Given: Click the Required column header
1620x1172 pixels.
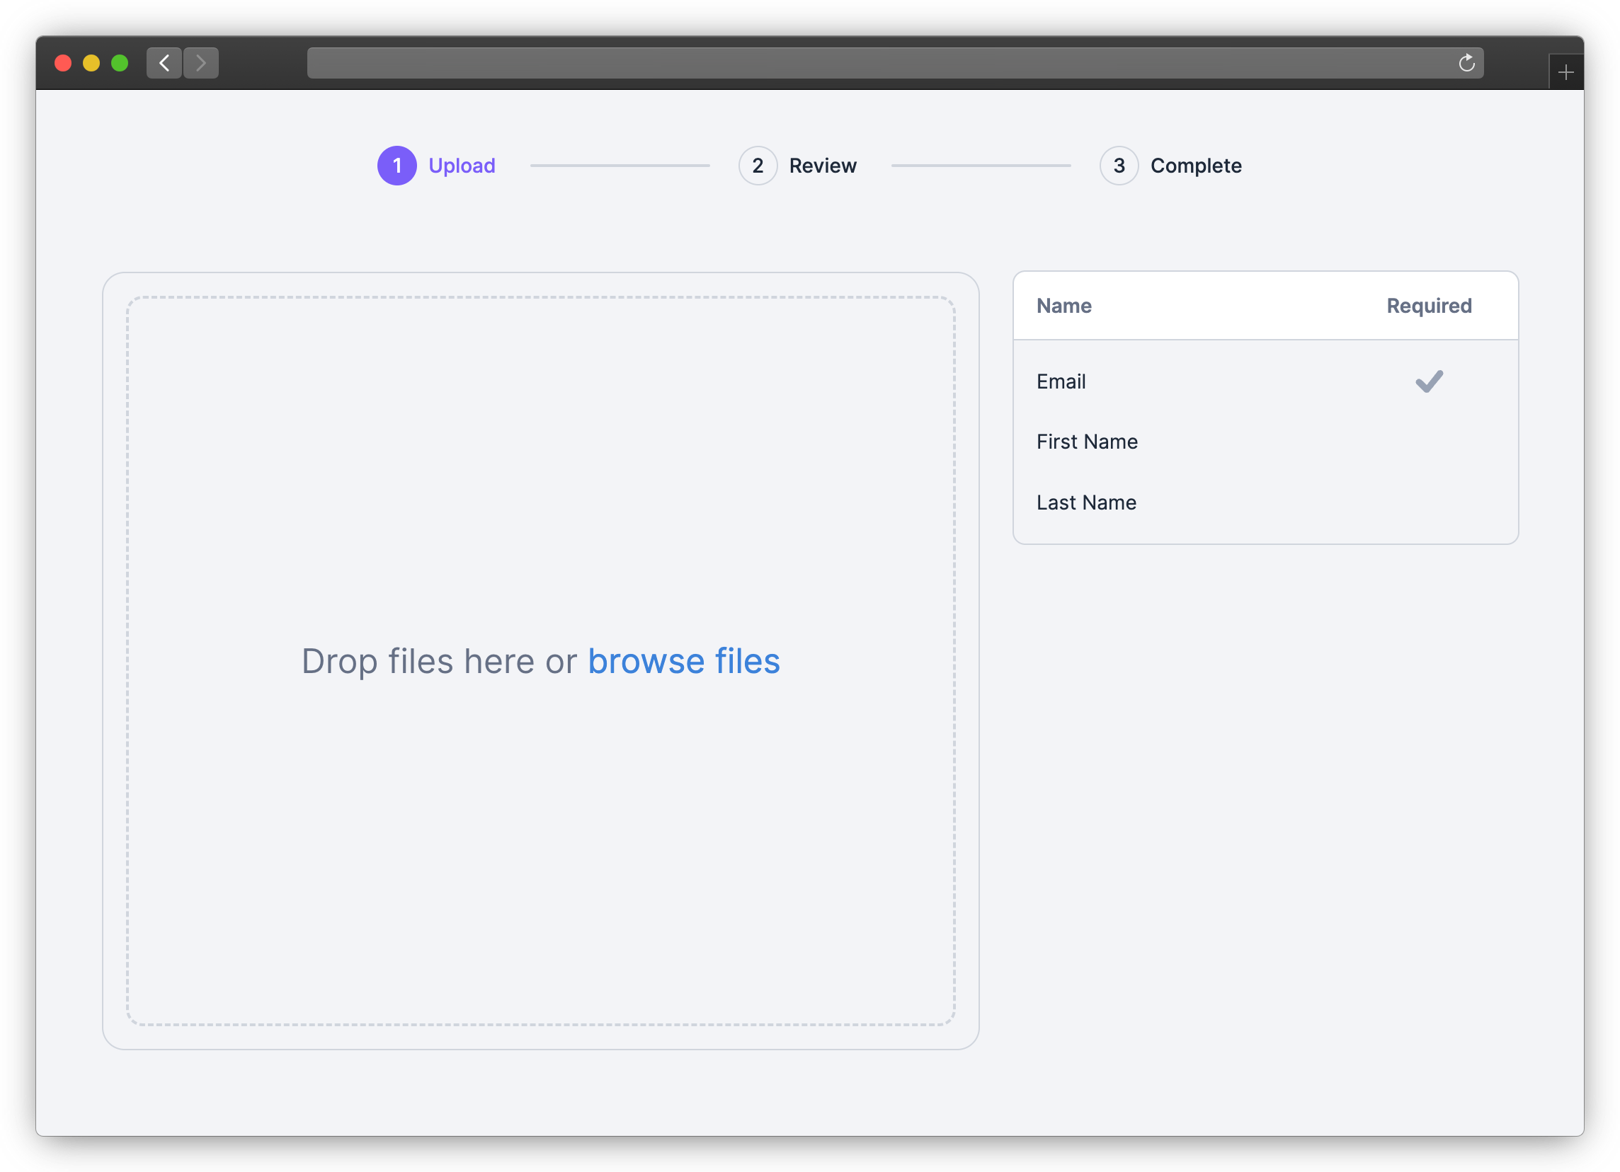Looking at the screenshot, I should click(1429, 306).
